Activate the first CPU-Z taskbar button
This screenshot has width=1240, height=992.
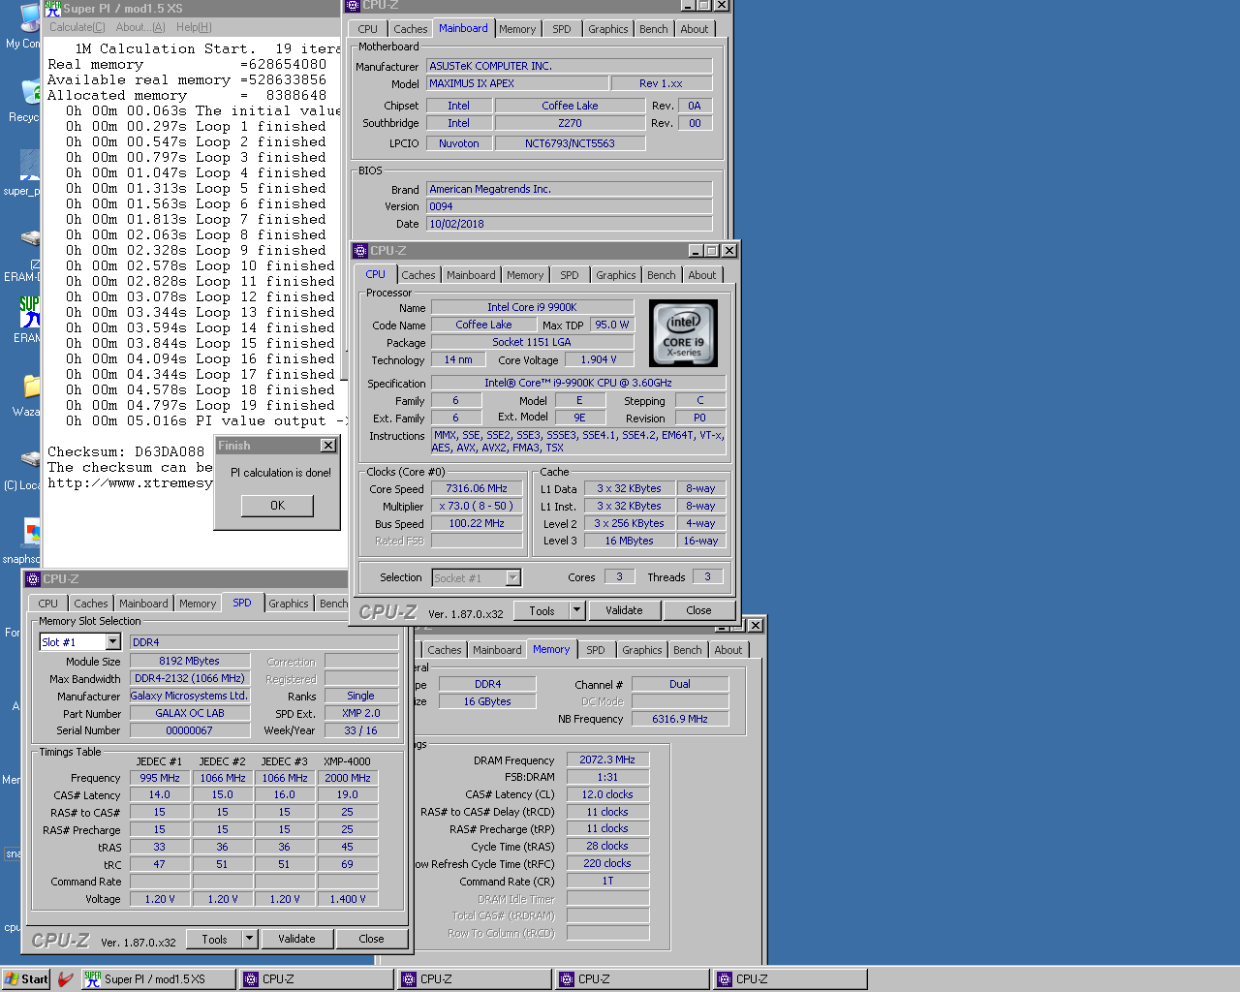coord(317,979)
